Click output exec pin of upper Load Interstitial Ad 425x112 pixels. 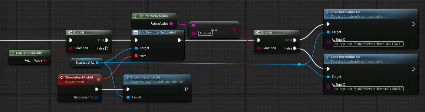[x=413, y=24]
